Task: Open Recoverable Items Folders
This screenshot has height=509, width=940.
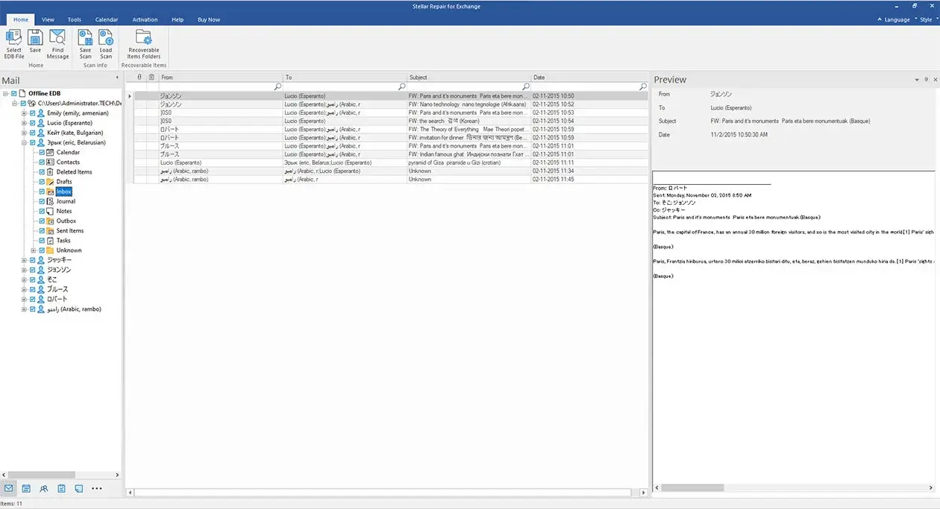Action: point(143,44)
